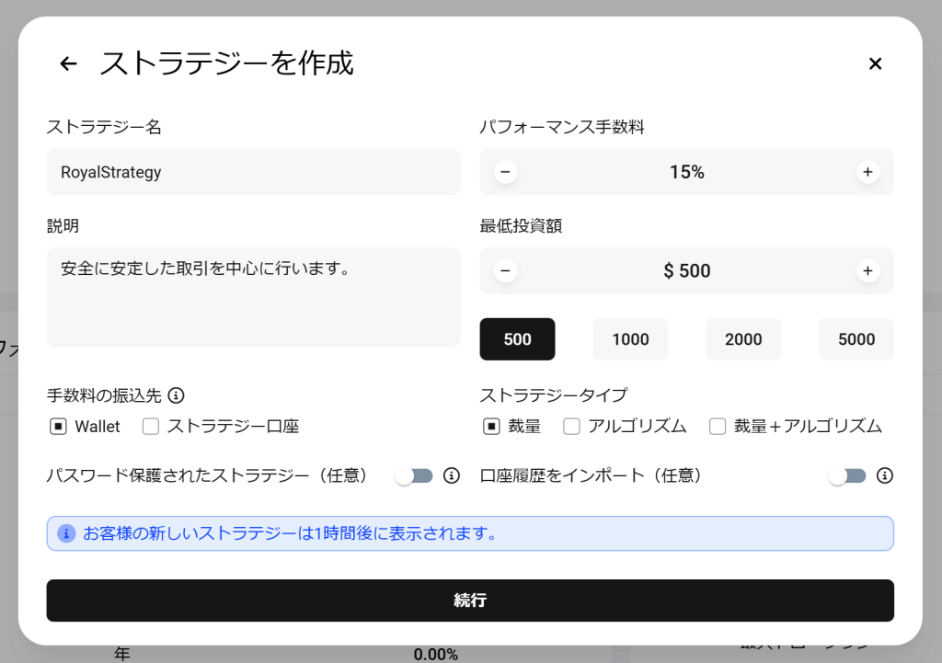Select the Wallet fee destination option

59,427
